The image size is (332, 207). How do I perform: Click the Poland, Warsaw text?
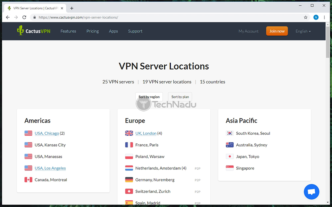coord(150,157)
